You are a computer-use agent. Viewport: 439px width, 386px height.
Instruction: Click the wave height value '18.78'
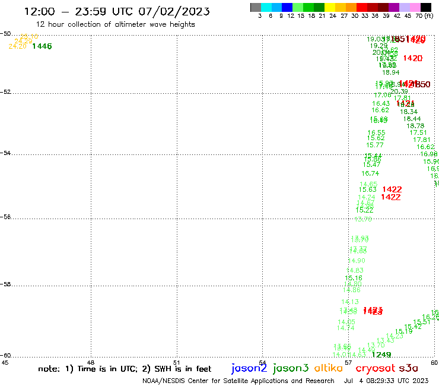coord(415,126)
